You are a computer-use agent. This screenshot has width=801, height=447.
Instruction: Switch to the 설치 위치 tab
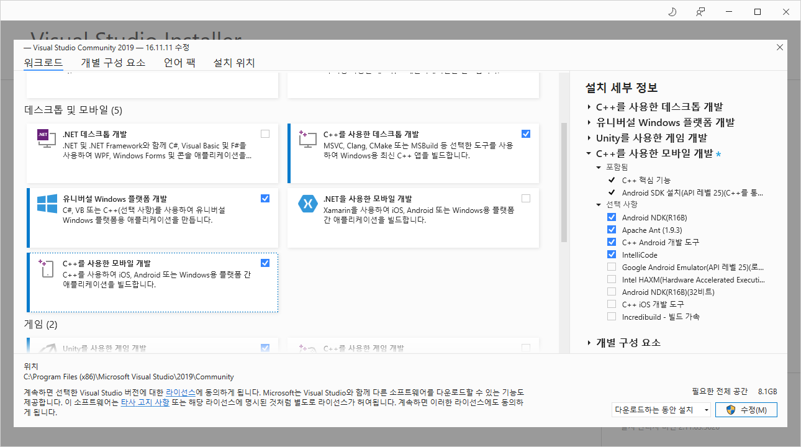click(234, 63)
